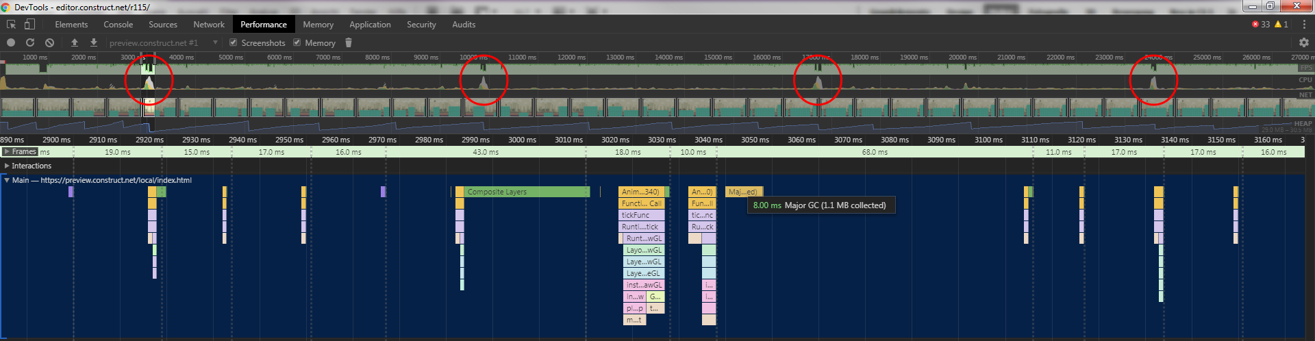Save the profile with the download arrow

click(94, 42)
